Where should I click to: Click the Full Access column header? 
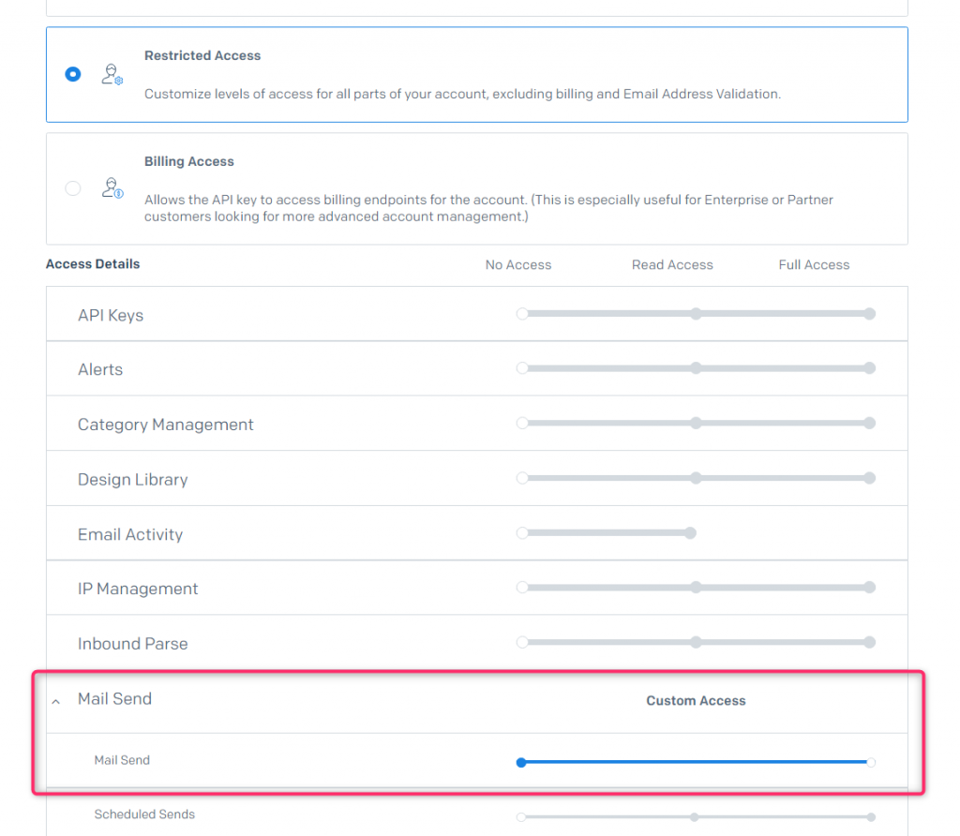pos(814,264)
